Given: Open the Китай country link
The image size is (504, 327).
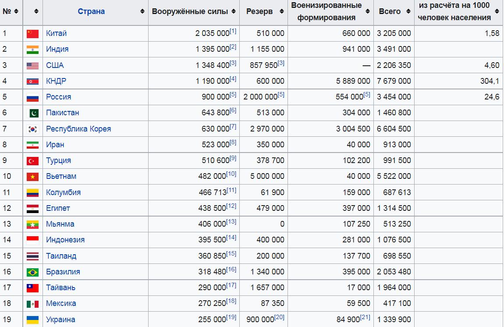Looking at the screenshot, I should 56,33.
